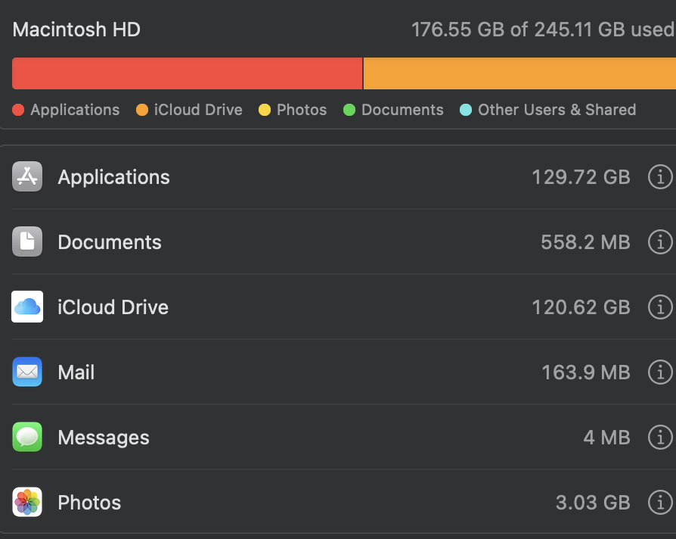Viewport: 676px width, 539px height.
Task: Click the Applications app store icon
Action: (27, 177)
